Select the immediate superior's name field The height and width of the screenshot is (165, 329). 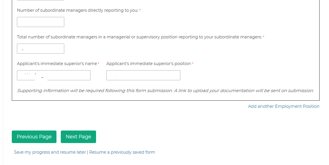54,75
